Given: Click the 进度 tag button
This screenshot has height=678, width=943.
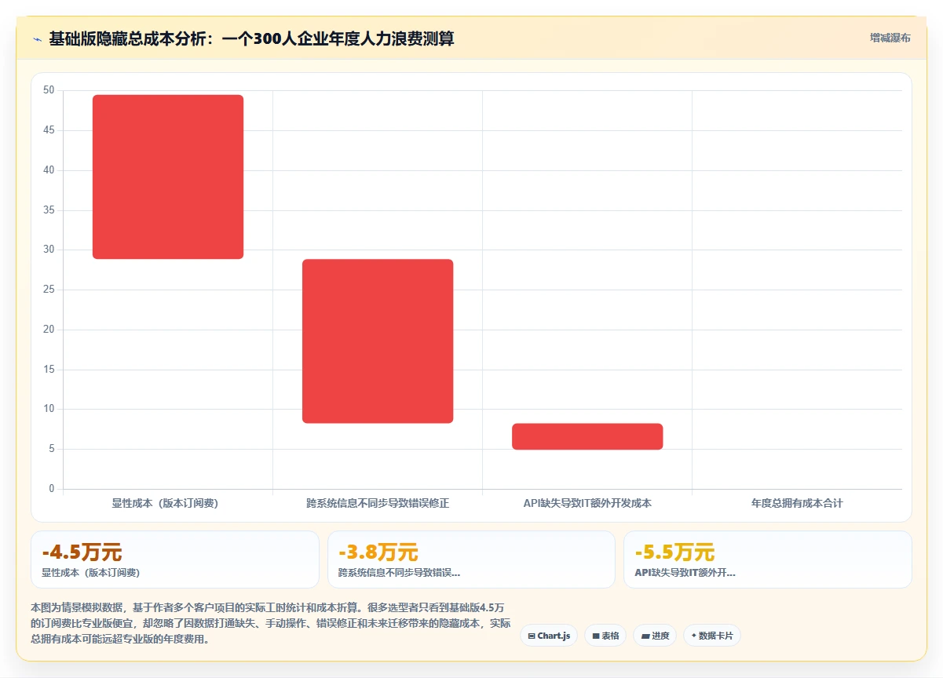Looking at the screenshot, I should click(655, 636).
